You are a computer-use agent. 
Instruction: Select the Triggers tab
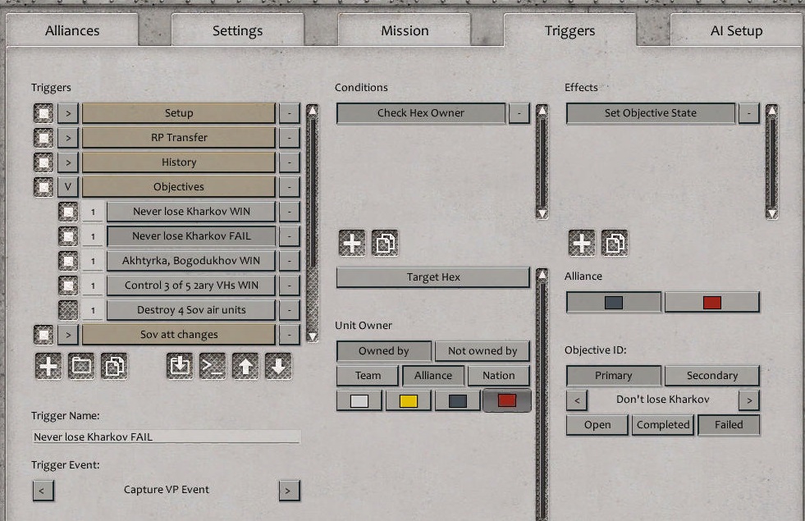pos(569,31)
